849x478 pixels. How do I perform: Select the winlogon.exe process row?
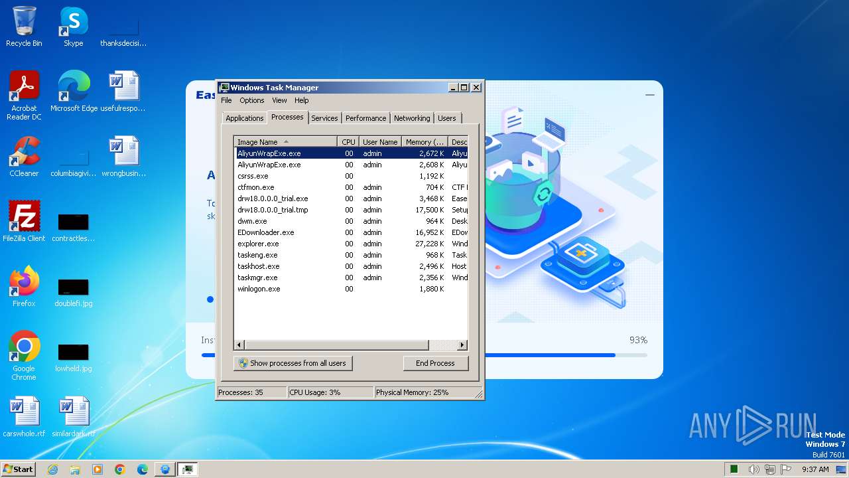coord(352,289)
